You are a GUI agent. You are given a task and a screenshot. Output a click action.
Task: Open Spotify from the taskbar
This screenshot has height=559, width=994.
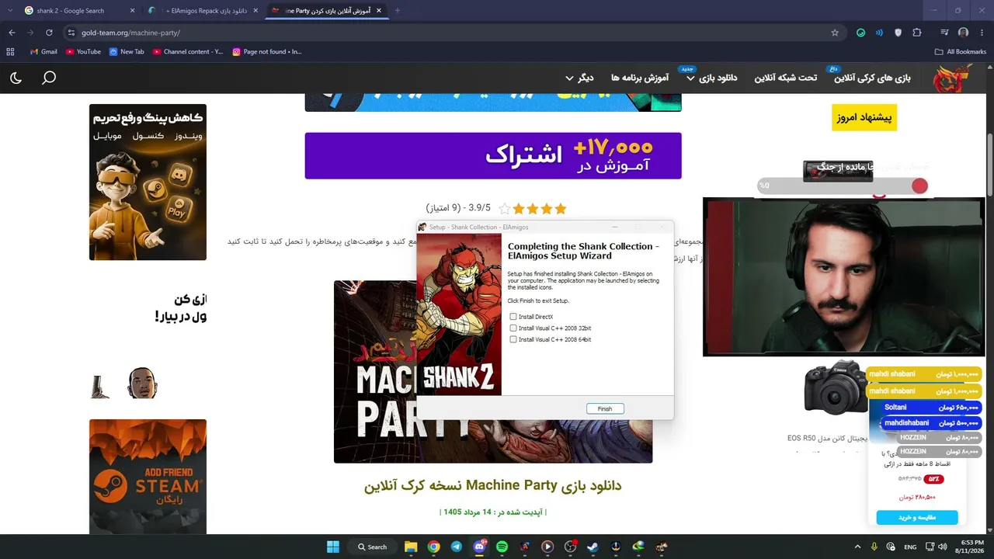[502, 547]
